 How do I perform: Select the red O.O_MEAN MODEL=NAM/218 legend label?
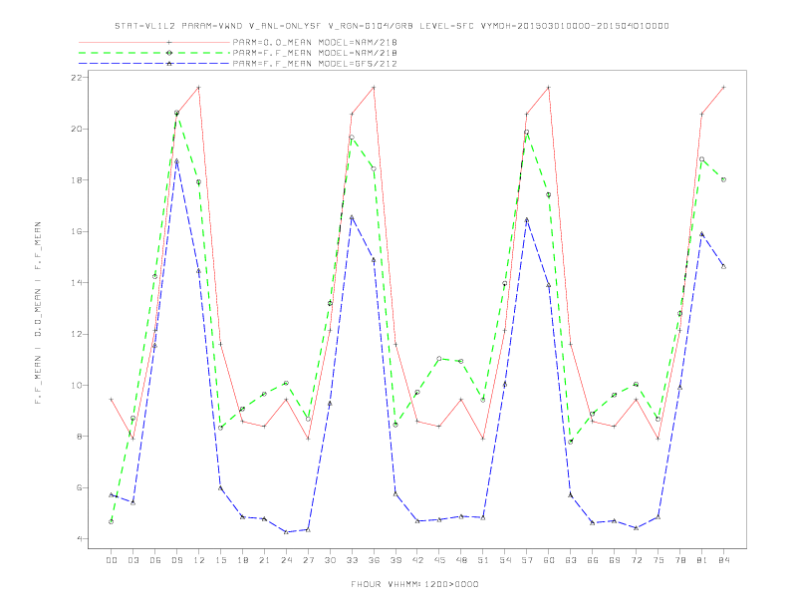[315, 42]
